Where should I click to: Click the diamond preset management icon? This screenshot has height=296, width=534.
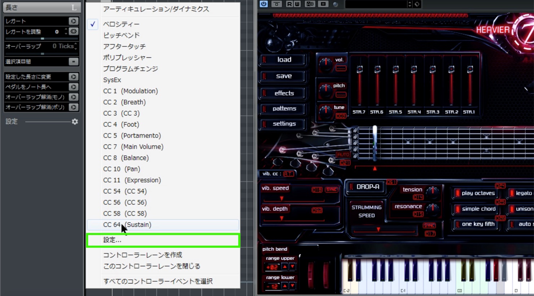pyautogui.click(x=417, y=4)
